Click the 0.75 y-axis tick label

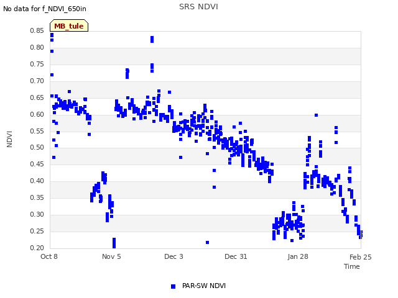coord(37,64)
